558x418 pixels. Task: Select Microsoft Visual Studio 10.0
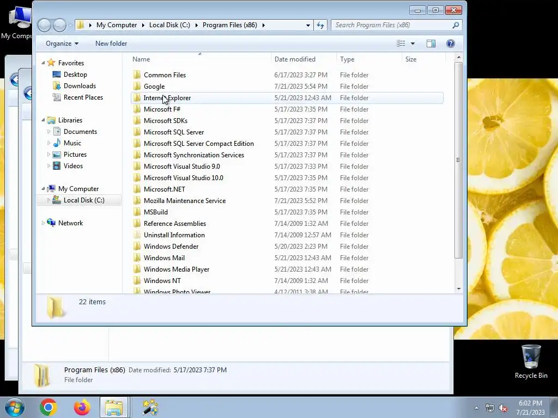(x=183, y=178)
